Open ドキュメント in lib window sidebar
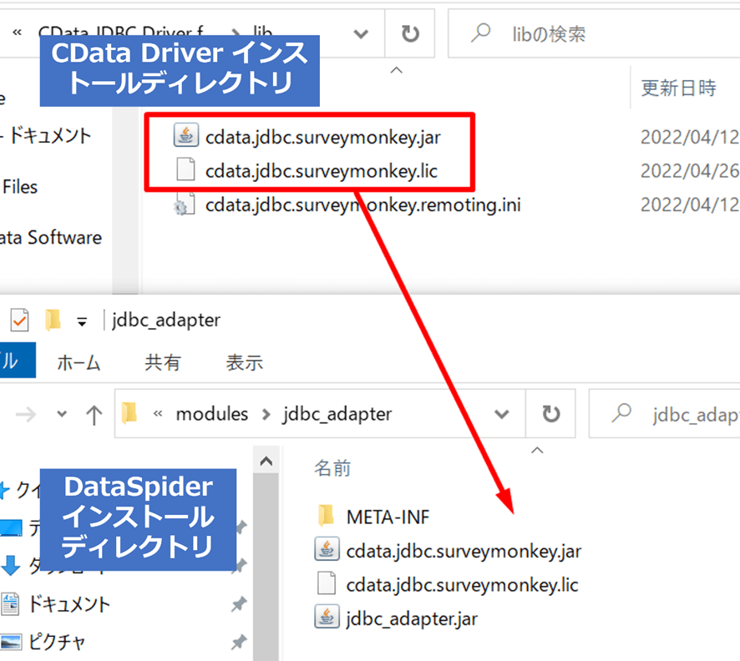Image resolution: width=740 pixels, height=661 pixels. click(50, 136)
